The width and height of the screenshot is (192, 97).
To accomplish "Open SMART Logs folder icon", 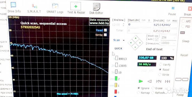I will point(55,8).
